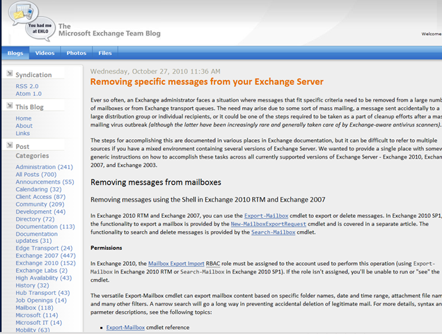
Task: Open Announcements (55) category
Action: coord(45,182)
